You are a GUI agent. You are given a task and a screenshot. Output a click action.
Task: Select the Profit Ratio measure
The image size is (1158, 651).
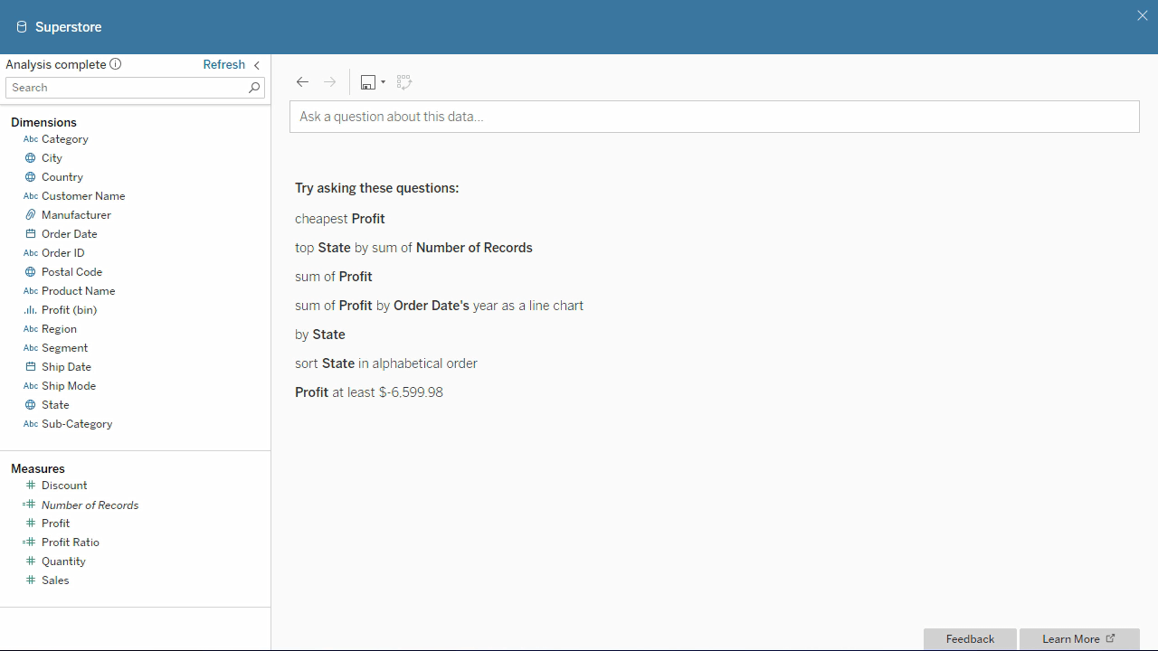coord(71,542)
